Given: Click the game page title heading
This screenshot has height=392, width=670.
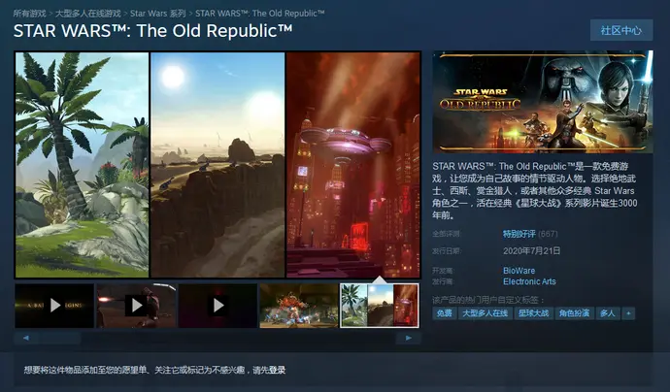Looking at the screenshot, I should [153, 31].
